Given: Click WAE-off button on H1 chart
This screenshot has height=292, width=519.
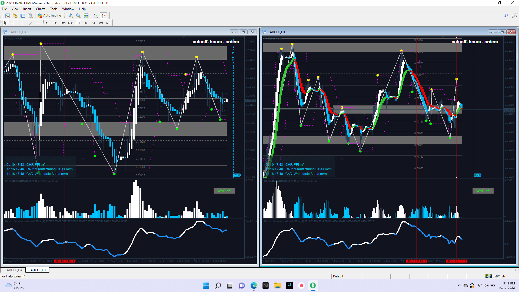Looking at the screenshot, I should pyautogui.click(x=483, y=191).
